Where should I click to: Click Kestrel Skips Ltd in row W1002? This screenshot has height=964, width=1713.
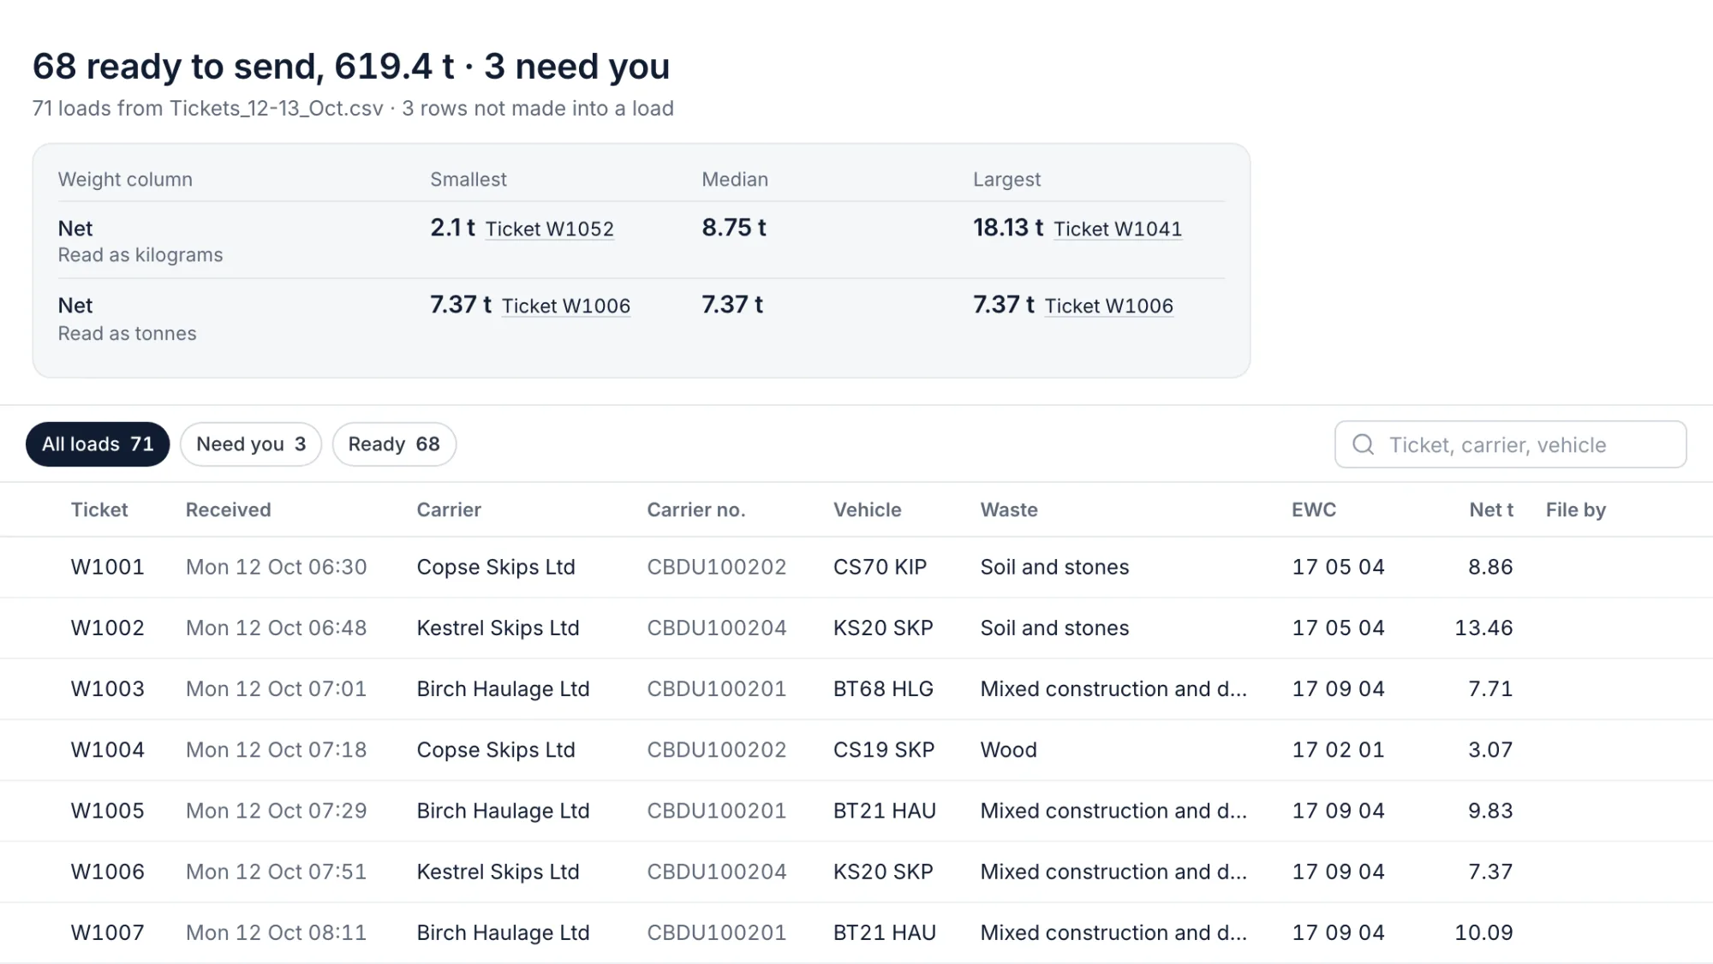click(x=498, y=628)
